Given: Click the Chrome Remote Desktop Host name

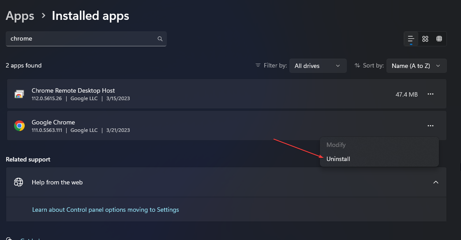Looking at the screenshot, I should click(73, 90).
